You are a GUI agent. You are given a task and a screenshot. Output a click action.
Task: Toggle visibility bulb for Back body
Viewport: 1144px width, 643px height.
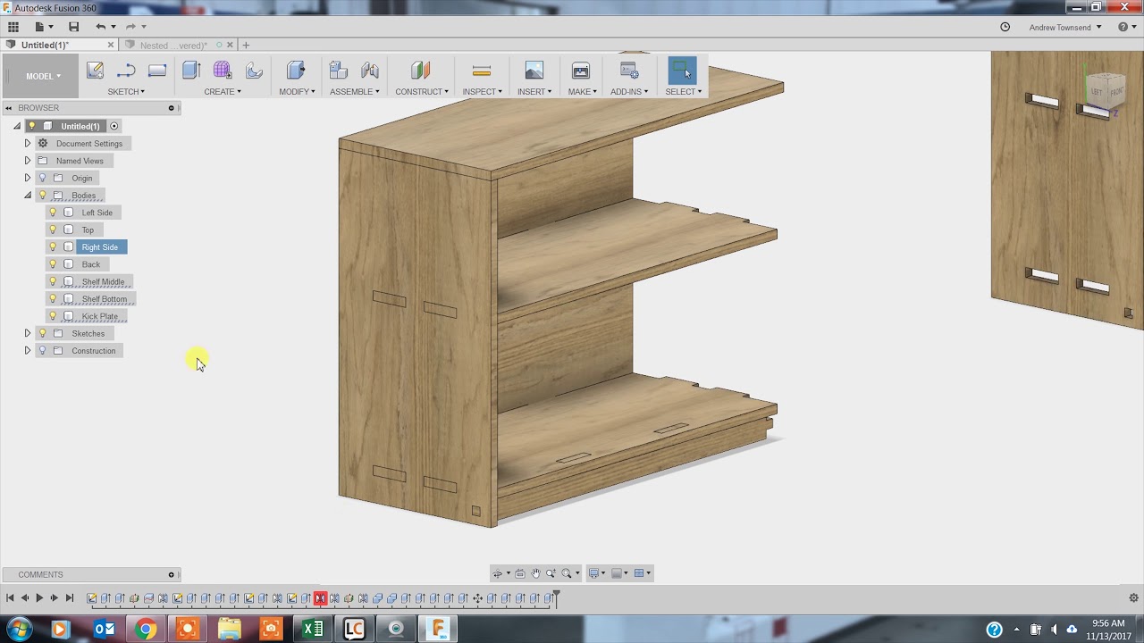(x=53, y=264)
